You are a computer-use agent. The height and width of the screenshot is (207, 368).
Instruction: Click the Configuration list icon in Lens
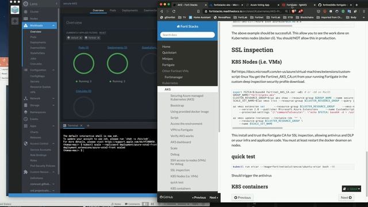(x=25, y=70)
